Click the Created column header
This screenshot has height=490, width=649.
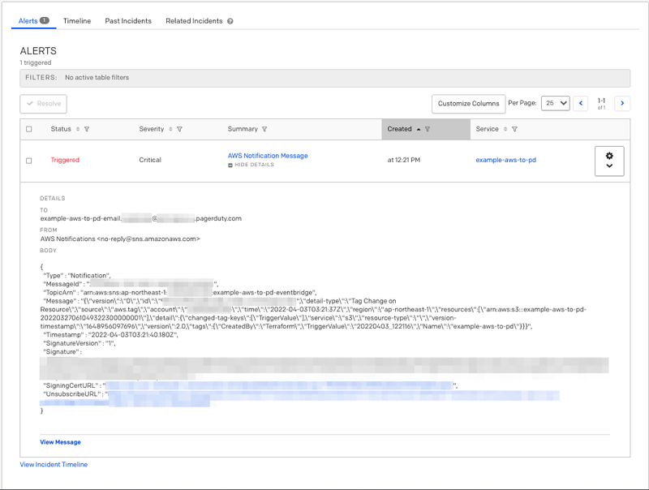point(426,129)
